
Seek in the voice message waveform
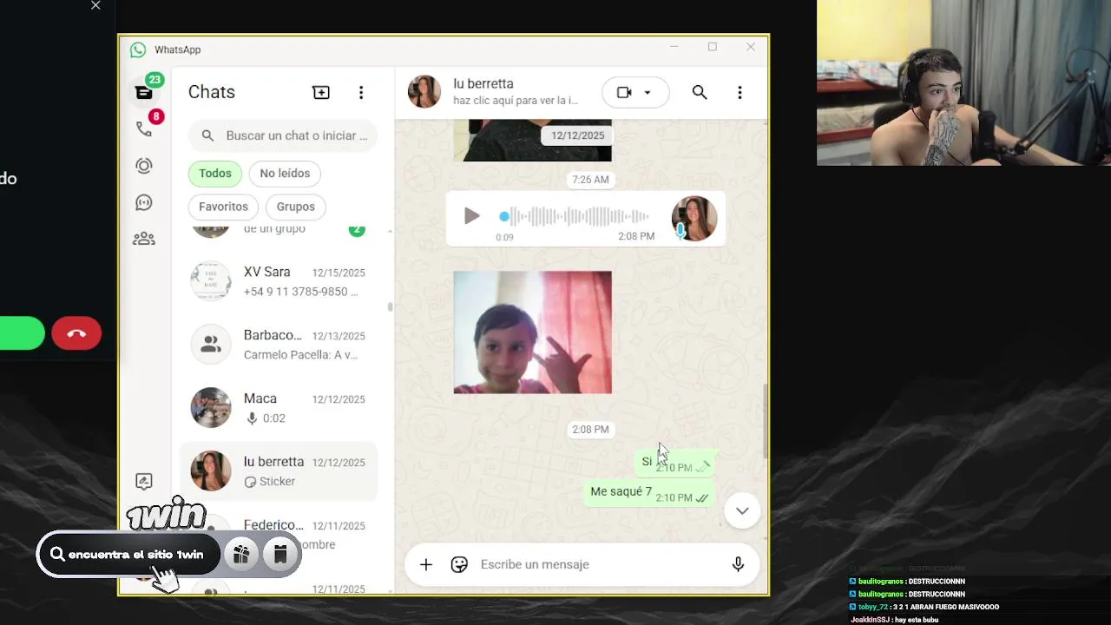tap(575, 216)
